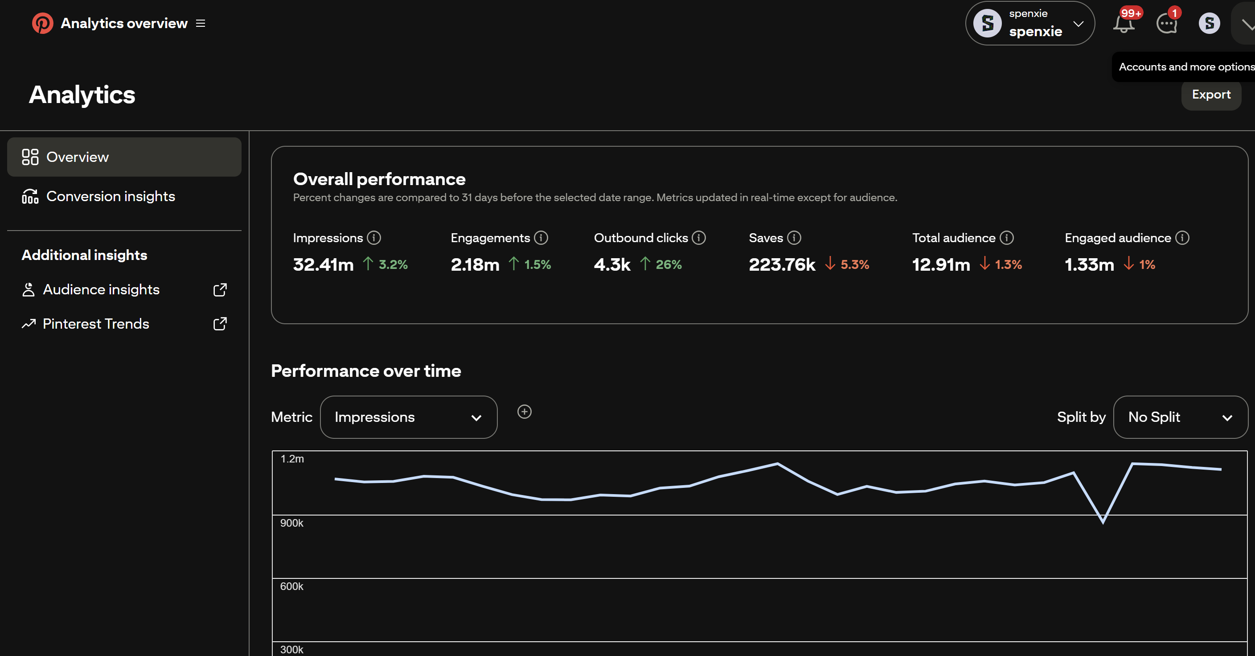Viewport: 1255px width, 656px height.
Task: Open the notifications bell icon
Action: pyautogui.click(x=1124, y=24)
